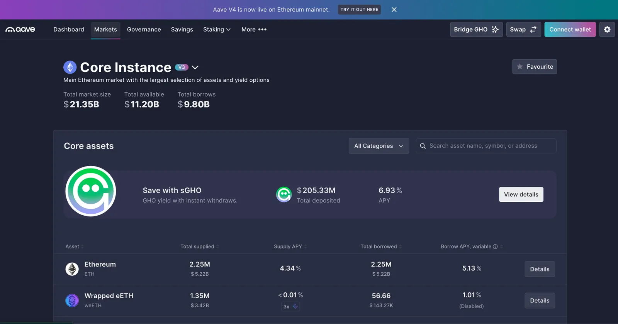Click the 6.93% APY value

(390, 190)
